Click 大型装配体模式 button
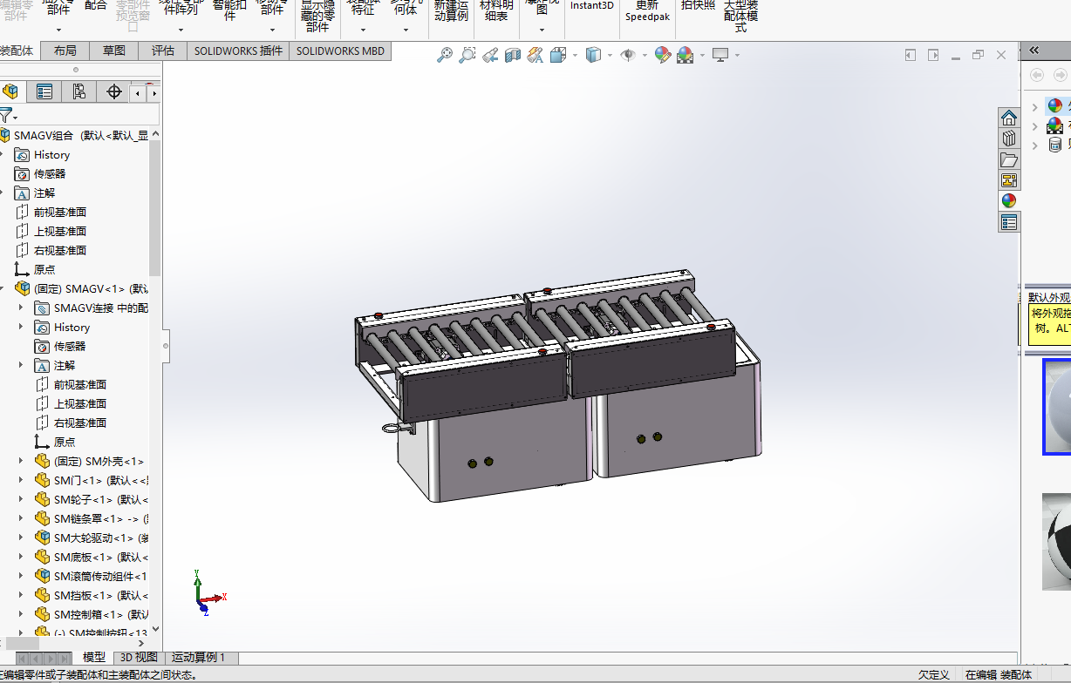 [740, 16]
